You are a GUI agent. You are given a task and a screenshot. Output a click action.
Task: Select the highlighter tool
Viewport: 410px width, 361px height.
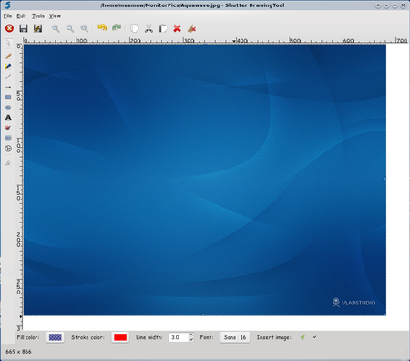8,67
